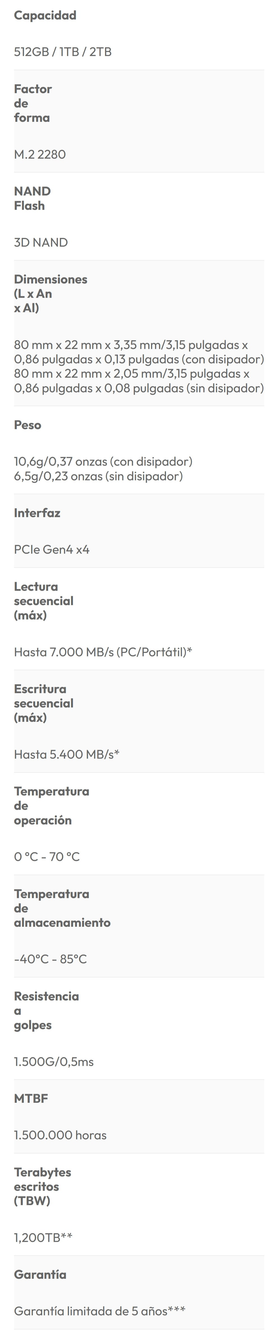278x1331 pixels.
Task: Click the 10,6g/0,37 onzas weight line
Action: pyautogui.click(x=103, y=461)
